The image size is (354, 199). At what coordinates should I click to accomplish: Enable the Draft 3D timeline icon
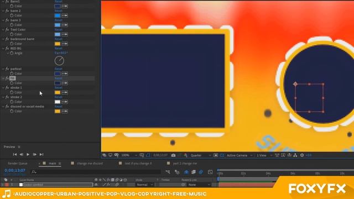177,172
